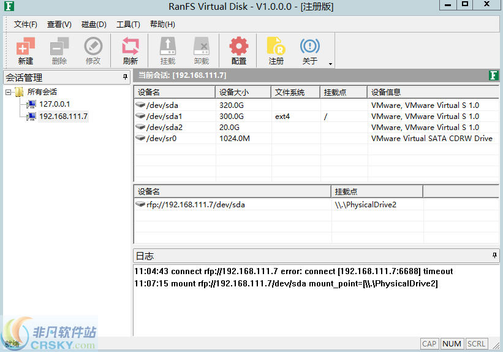Click the NUM status bar indicator
The width and height of the screenshot is (503, 352).
pos(452,344)
